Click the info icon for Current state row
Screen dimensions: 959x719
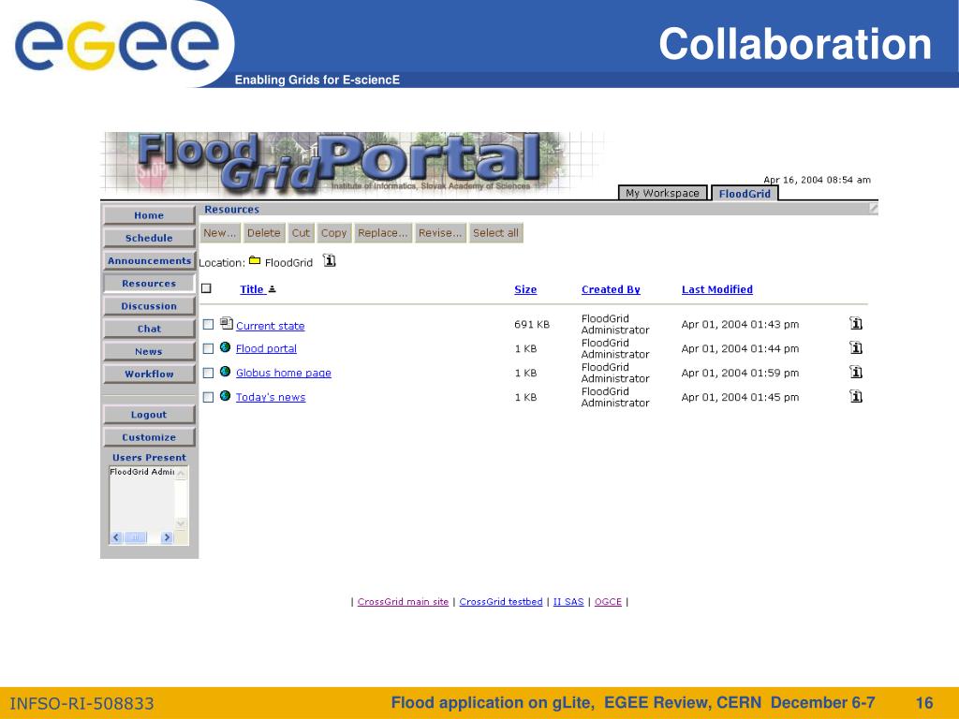tap(856, 323)
